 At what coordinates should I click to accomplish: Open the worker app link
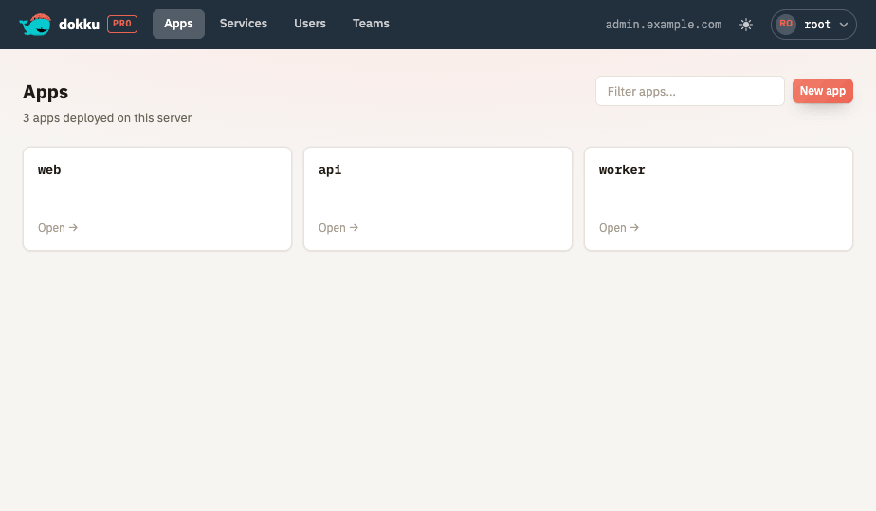(x=719, y=199)
